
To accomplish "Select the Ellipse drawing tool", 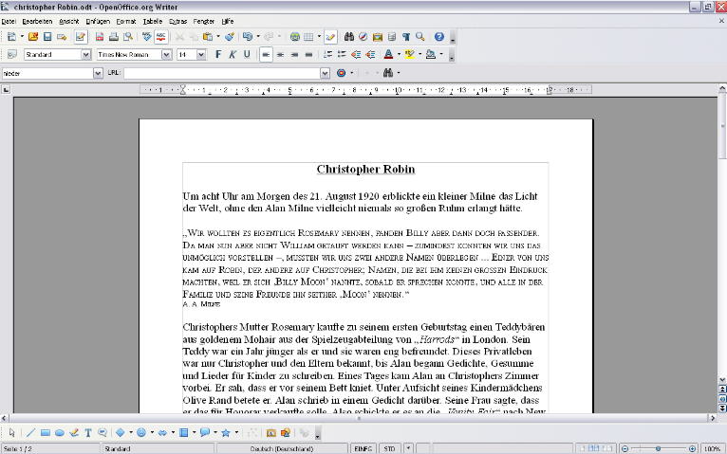I will tap(60, 433).
